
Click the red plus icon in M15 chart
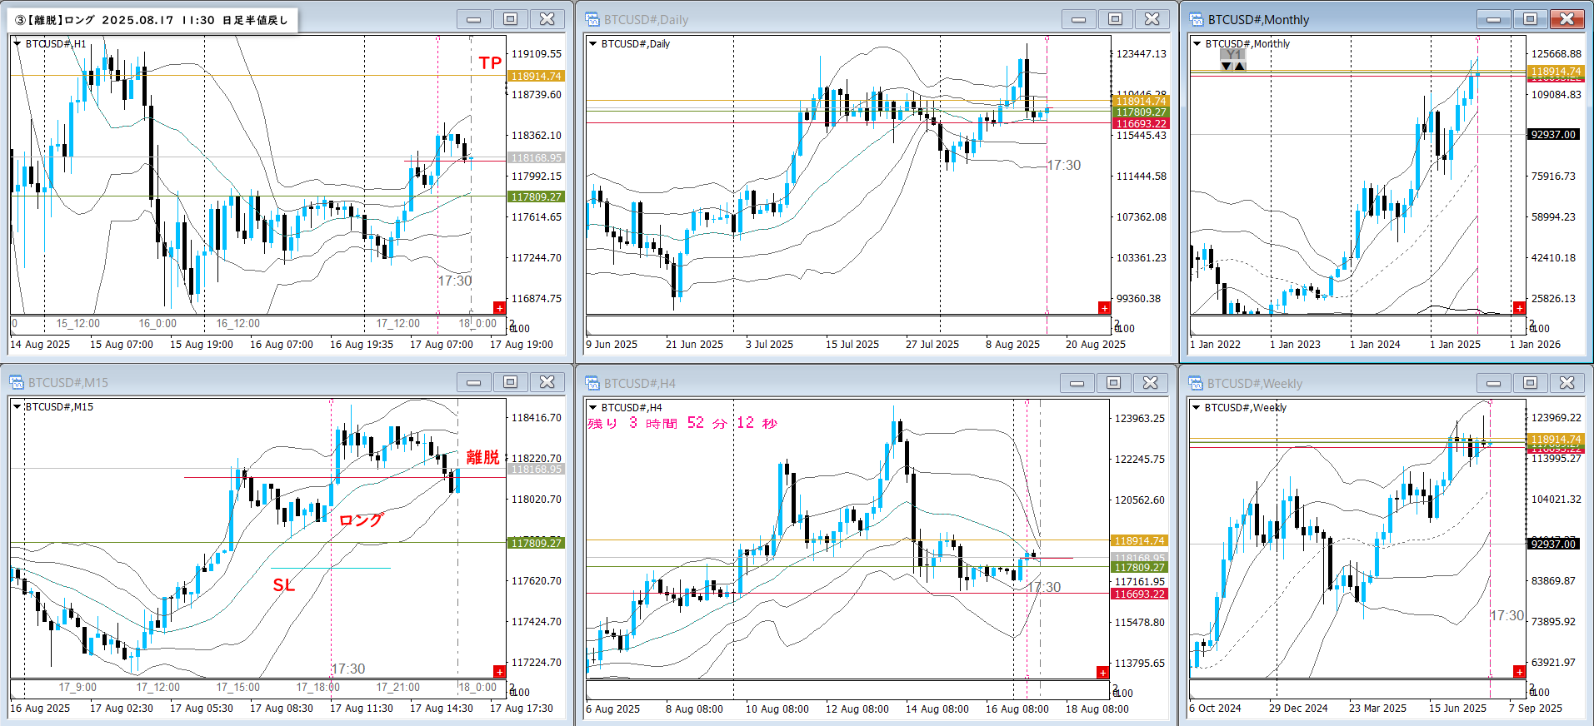[x=499, y=671]
